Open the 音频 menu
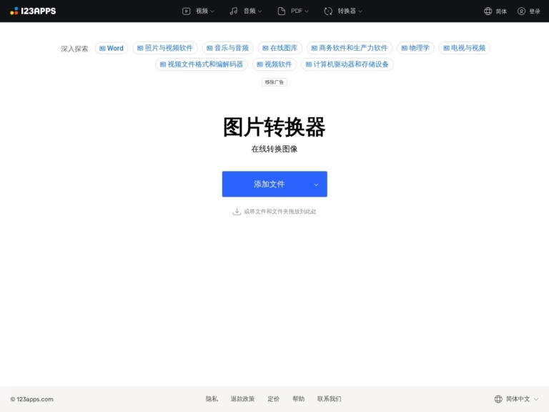The image size is (549, 412). 246,11
